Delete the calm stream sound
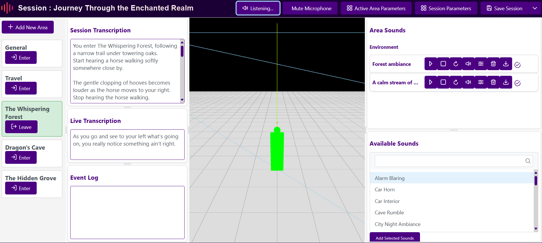The width and height of the screenshot is (542, 243). coord(493,82)
